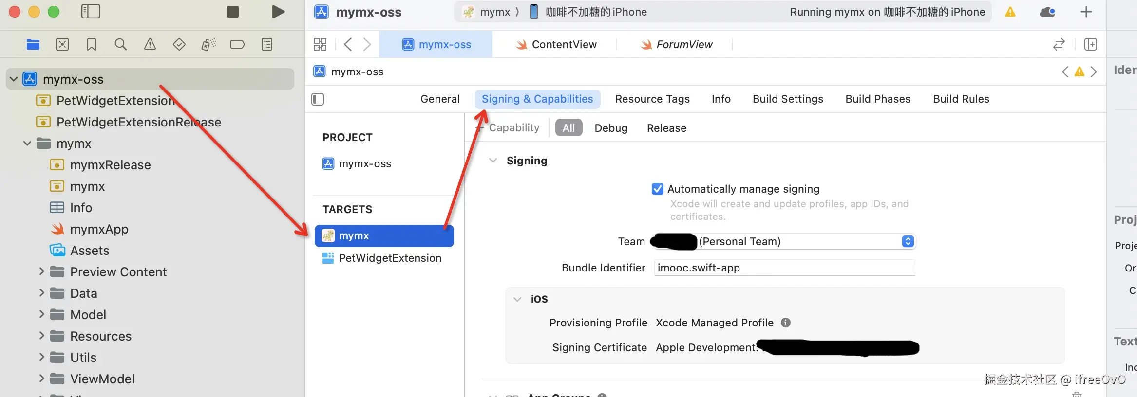The image size is (1137, 397).
Task: Collapse the mymx-oss project root
Action: pyautogui.click(x=14, y=79)
